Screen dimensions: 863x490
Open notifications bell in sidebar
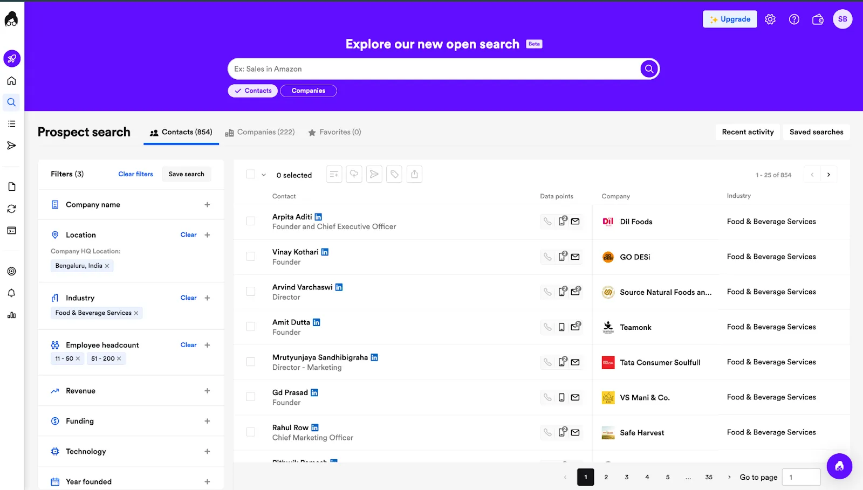point(11,293)
